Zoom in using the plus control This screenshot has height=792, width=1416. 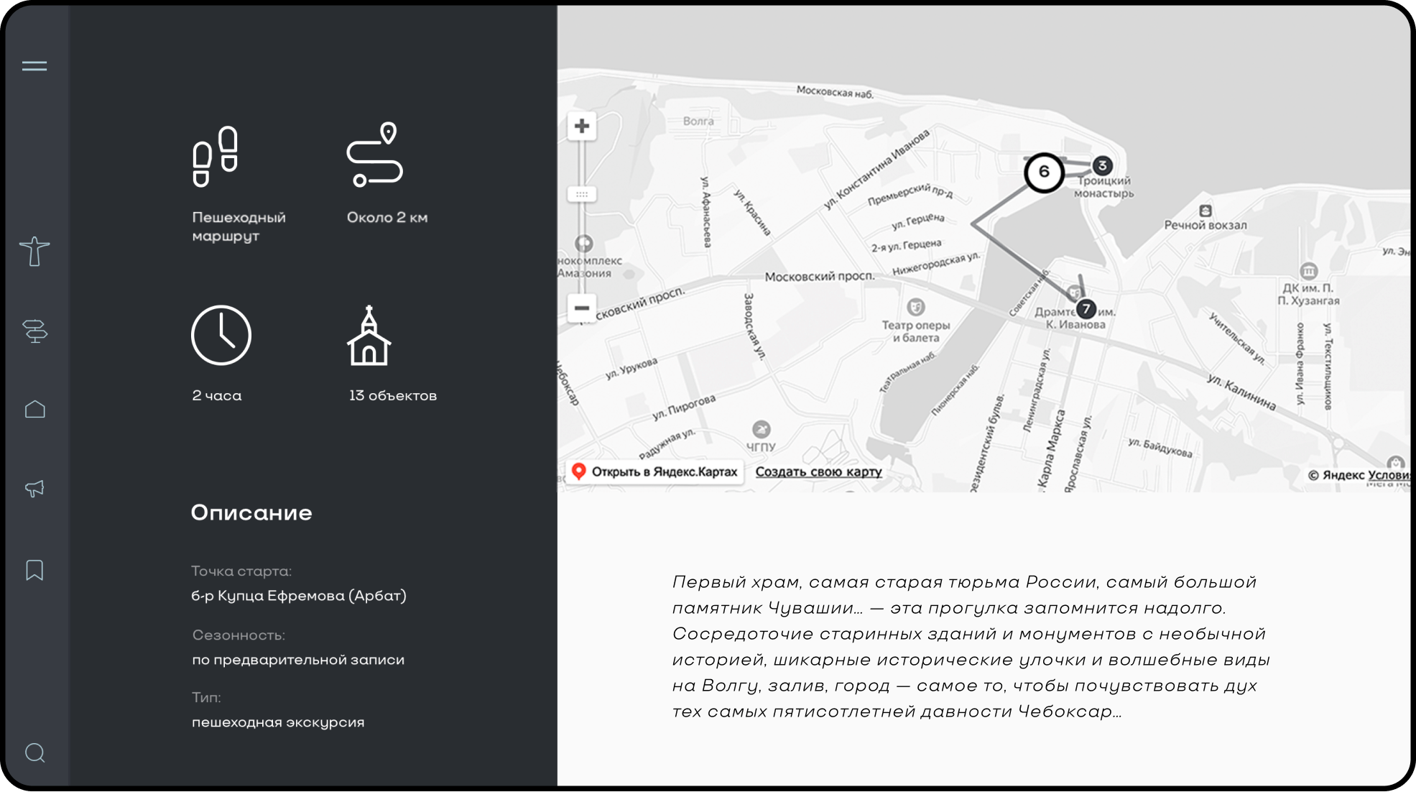coord(581,126)
